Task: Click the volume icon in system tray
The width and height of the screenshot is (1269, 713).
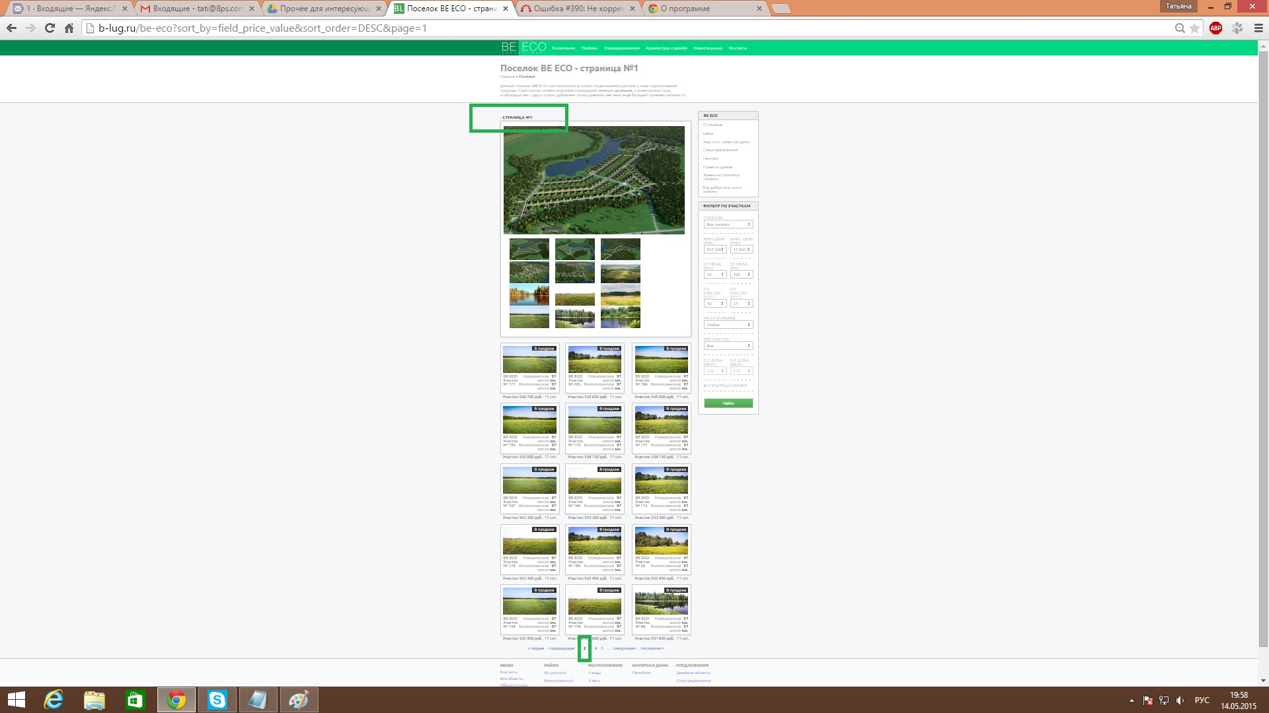Action: tap(1180, 700)
